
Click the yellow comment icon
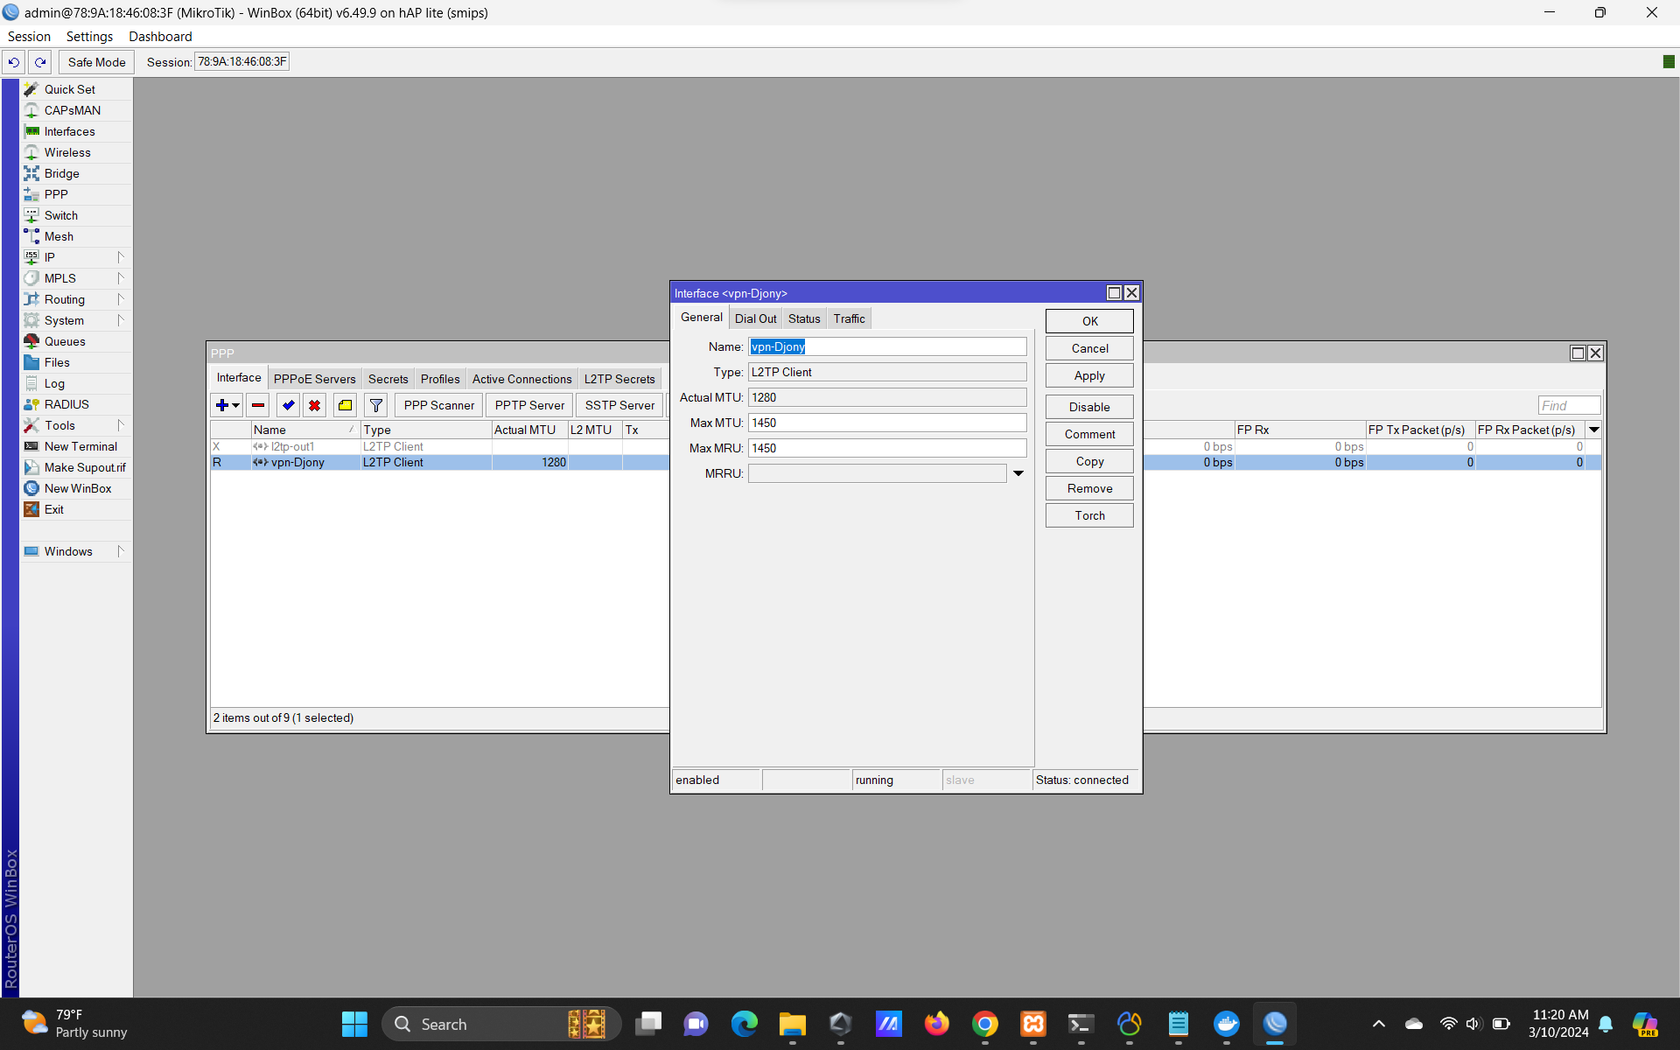[346, 405]
